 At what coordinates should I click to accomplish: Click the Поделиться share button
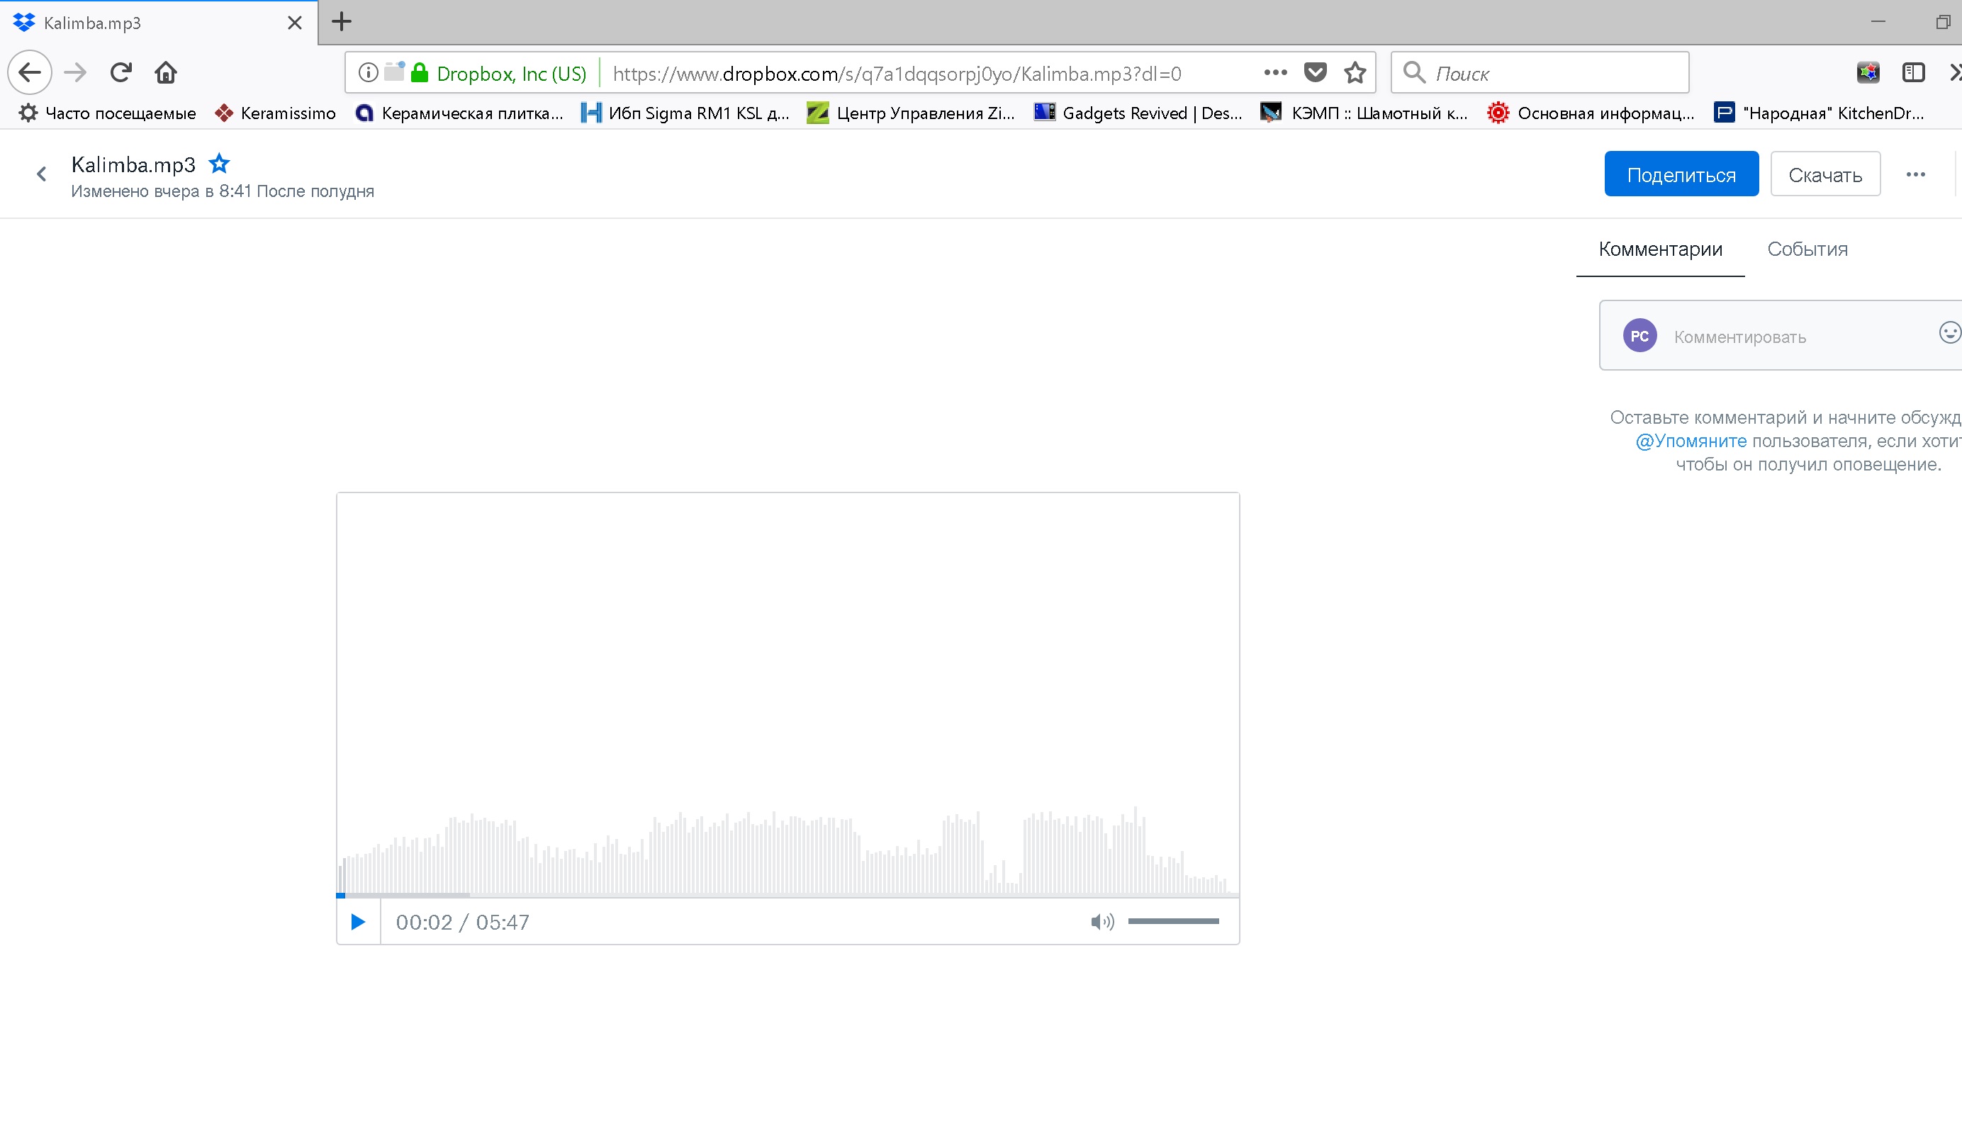[x=1681, y=175]
